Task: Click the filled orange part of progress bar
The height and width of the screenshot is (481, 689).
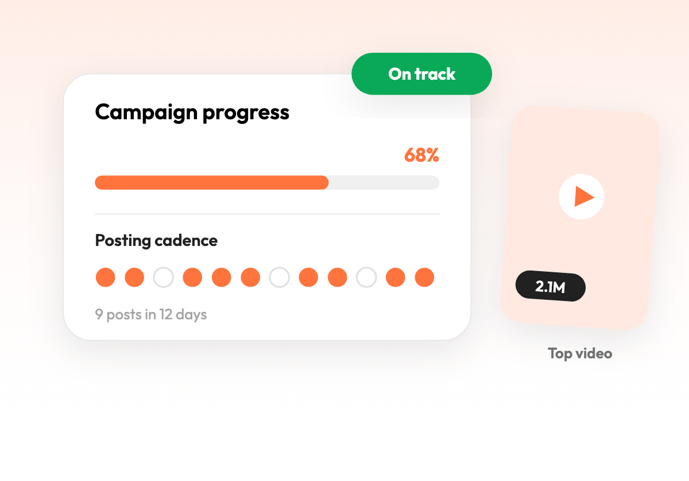Action: (212, 182)
